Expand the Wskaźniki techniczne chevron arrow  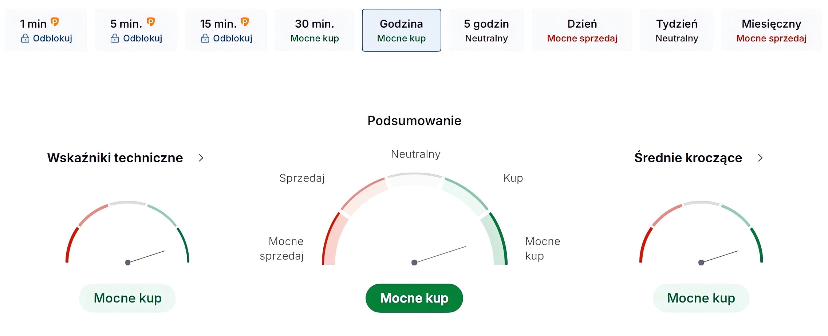pos(201,158)
